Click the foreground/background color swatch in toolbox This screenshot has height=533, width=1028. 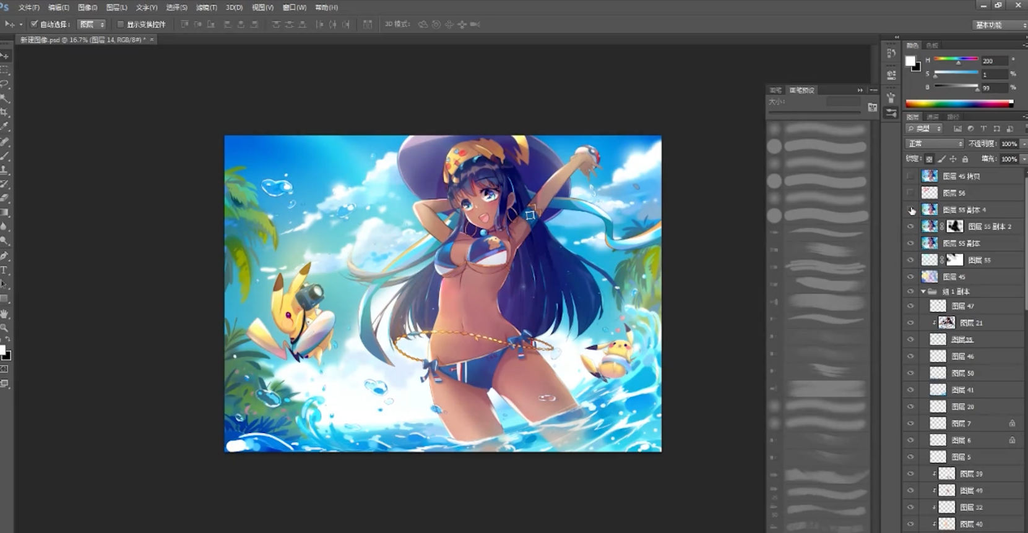point(5,353)
